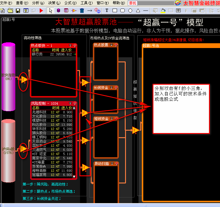Click up arrow on 长线资金 panel header

click(x=116, y=88)
